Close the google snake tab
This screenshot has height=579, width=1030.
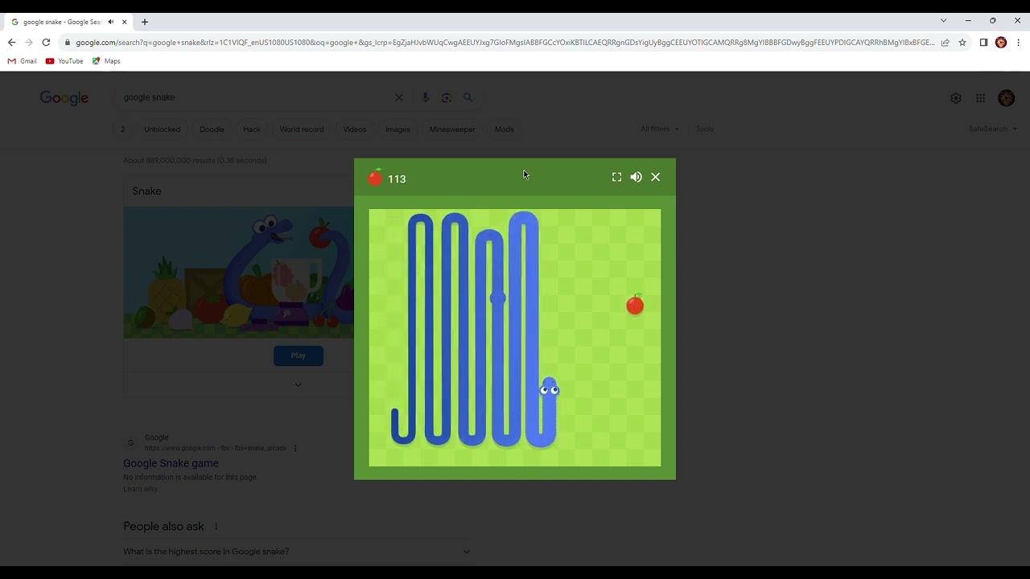[x=124, y=22]
